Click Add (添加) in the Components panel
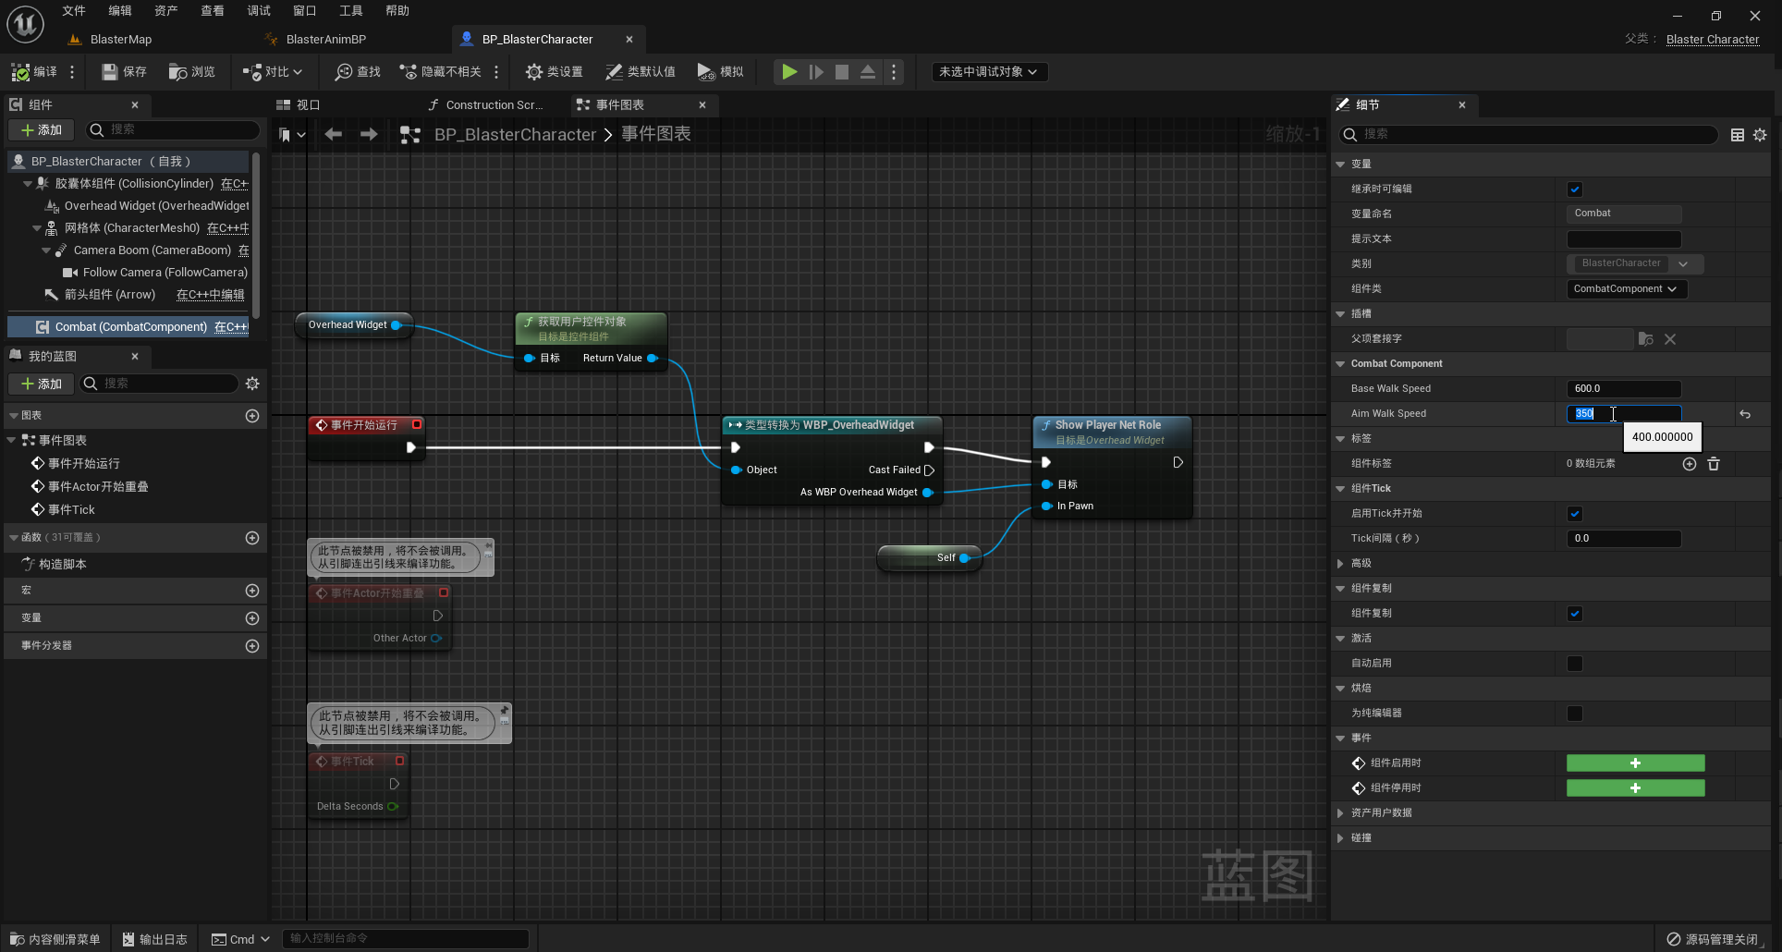 (42, 130)
